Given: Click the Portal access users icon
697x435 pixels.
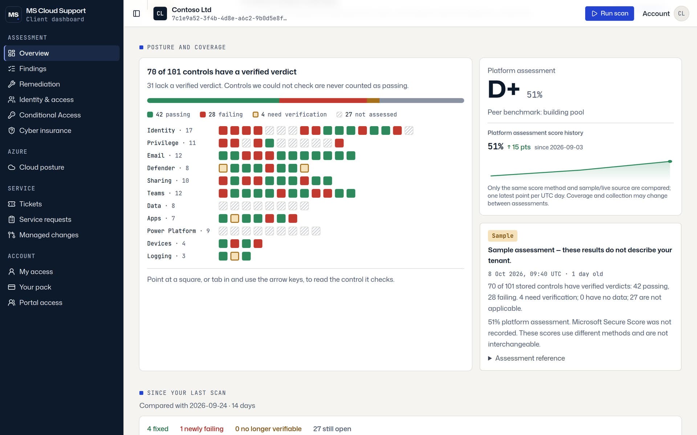Looking at the screenshot, I should (12, 303).
